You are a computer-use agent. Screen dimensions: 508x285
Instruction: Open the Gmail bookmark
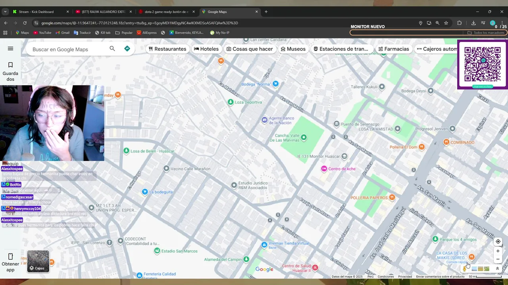point(63,33)
